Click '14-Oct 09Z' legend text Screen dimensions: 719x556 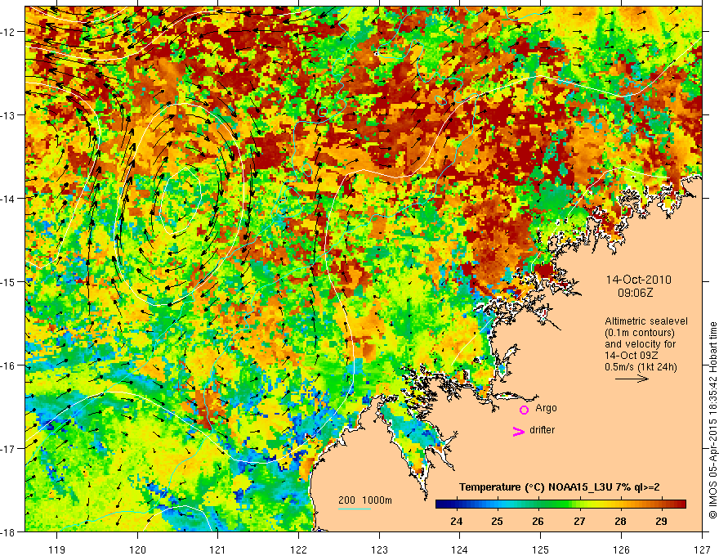coord(631,356)
